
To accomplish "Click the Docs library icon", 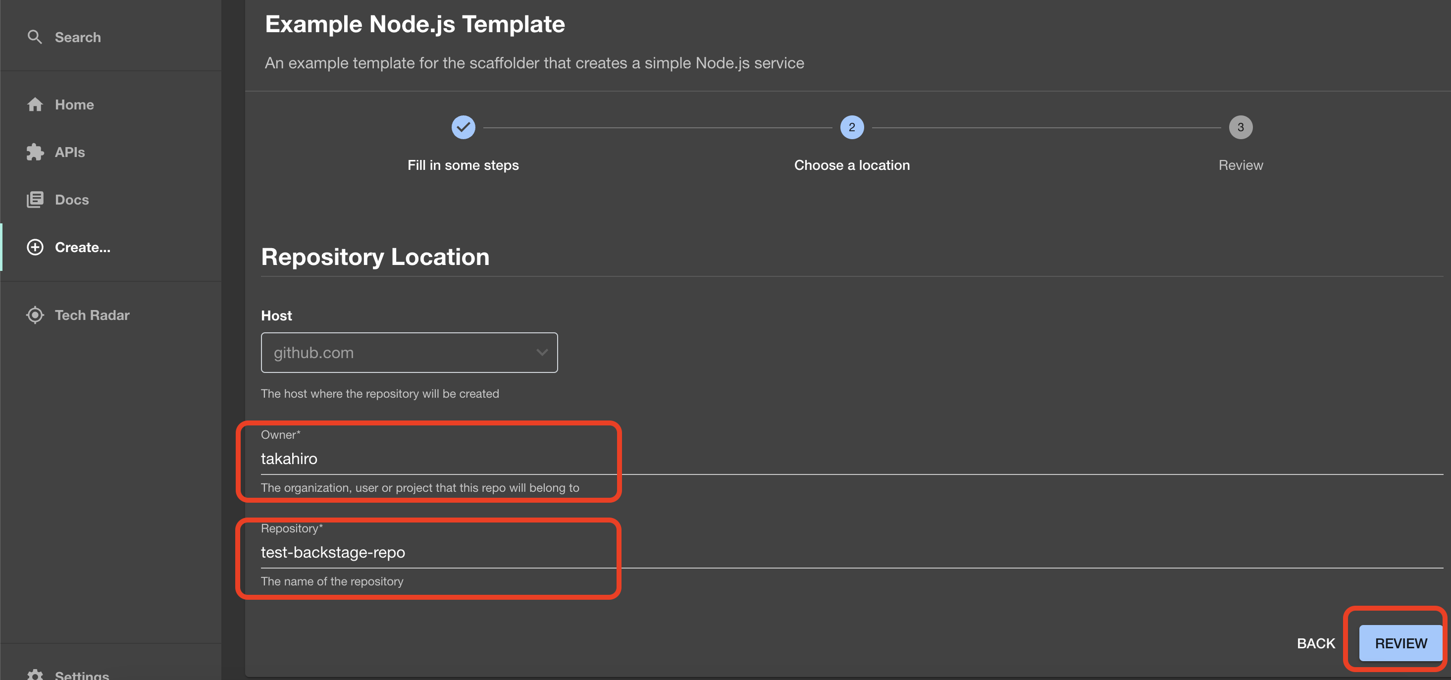I will [x=35, y=200].
